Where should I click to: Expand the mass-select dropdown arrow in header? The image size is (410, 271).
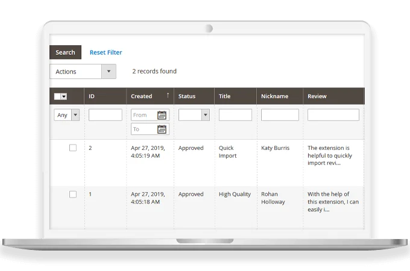pyautogui.click(x=64, y=96)
